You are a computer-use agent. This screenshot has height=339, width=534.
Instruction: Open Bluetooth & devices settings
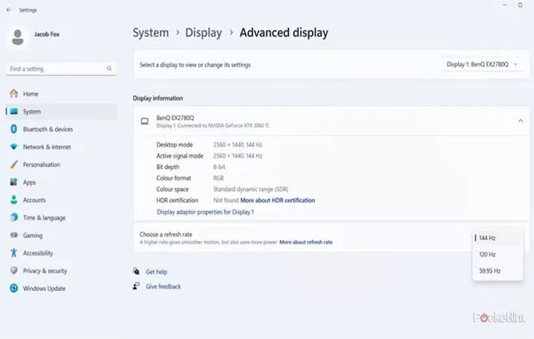click(47, 129)
